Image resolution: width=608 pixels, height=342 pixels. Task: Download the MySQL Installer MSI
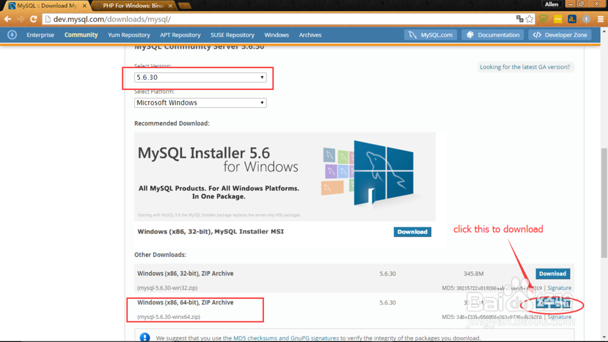(412, 232)
